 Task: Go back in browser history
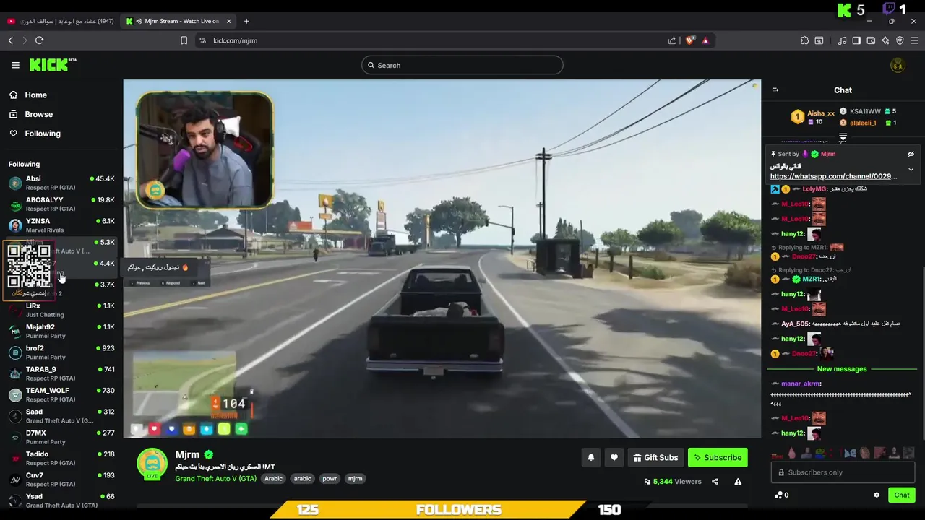pos(11,40)
